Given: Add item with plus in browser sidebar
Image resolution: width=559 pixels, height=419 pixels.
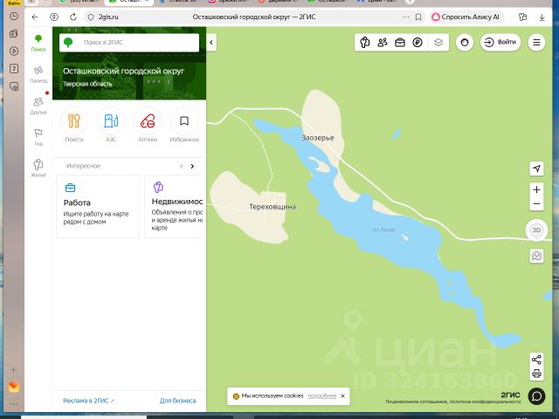Looking at the screenshot, I should [x=14, y=369].
